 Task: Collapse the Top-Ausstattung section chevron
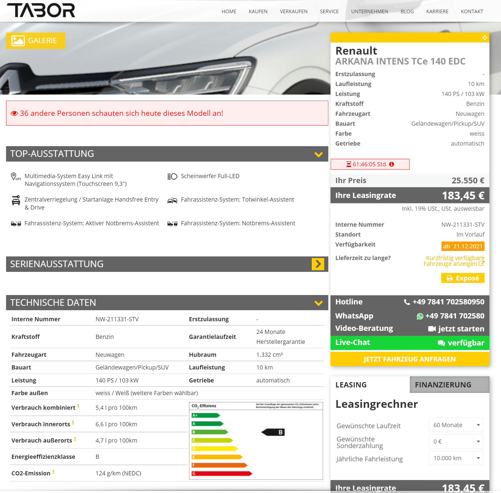click(x=319, y=154)
